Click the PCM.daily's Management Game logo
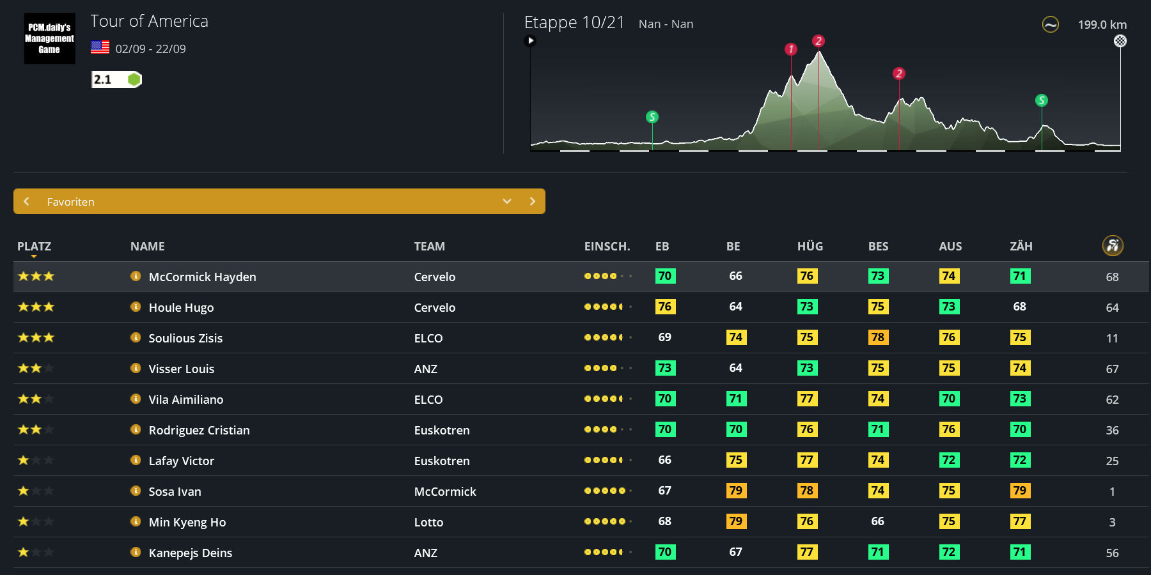This screenshot has width=1151, height=575. pyautogui.click(x=49, y=38)
